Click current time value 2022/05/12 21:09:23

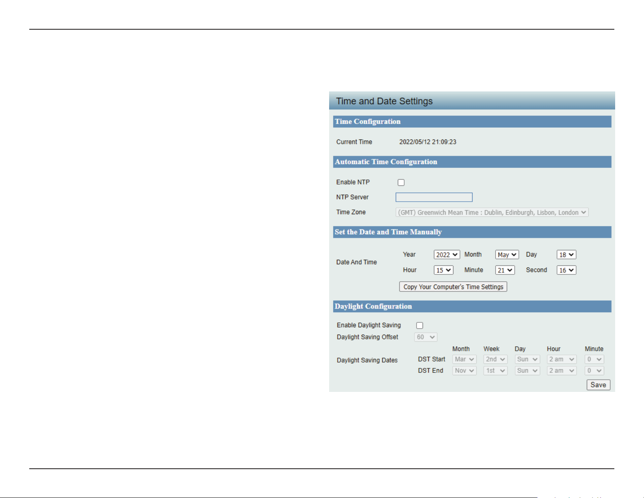tap(428, 142)
